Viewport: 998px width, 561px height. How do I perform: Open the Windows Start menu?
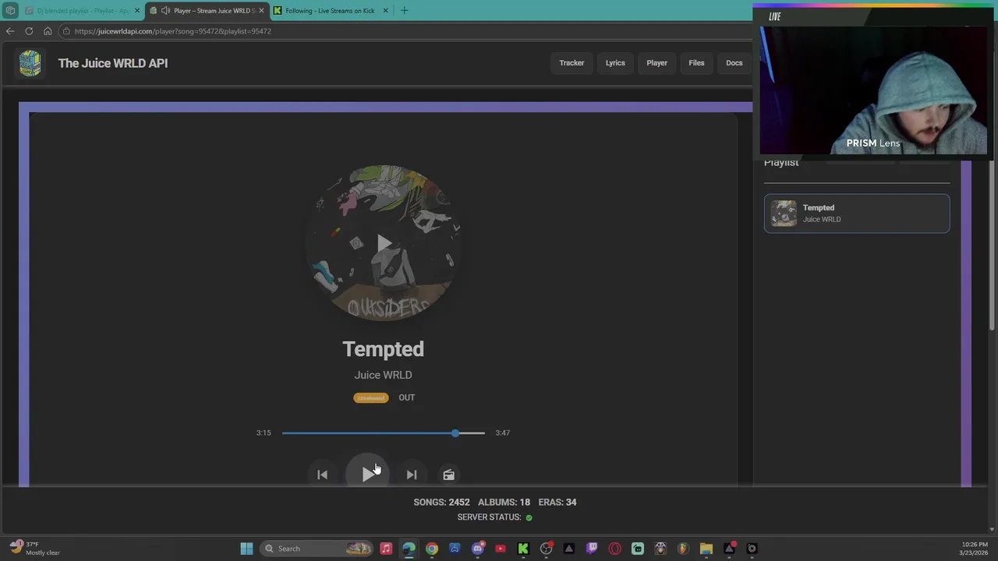(246, 549)
